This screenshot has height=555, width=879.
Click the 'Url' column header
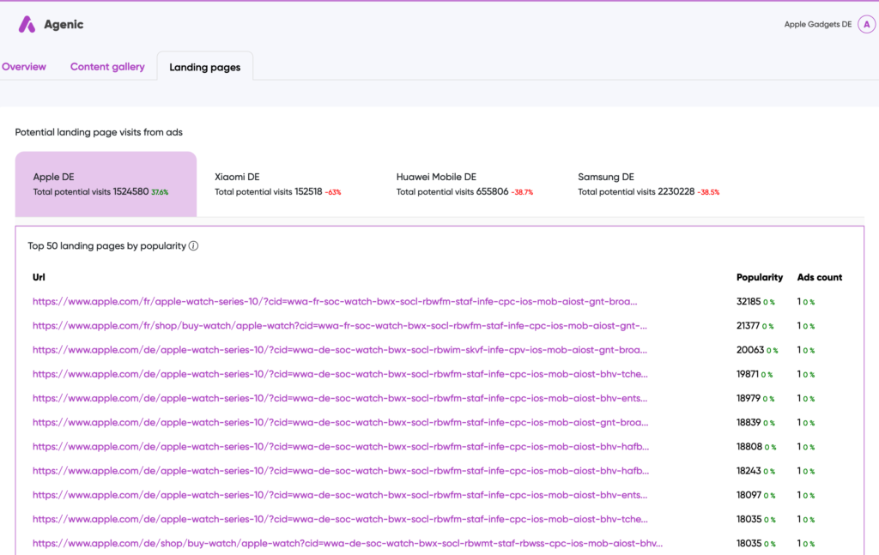click(39, 277)
